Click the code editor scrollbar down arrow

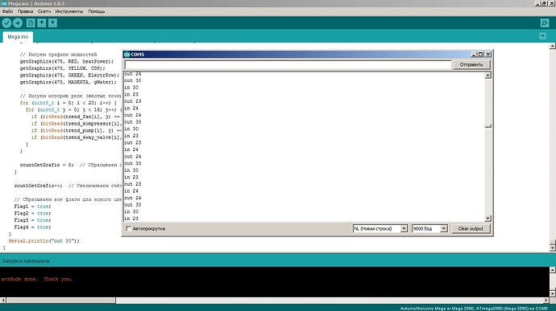pos(553,248)
